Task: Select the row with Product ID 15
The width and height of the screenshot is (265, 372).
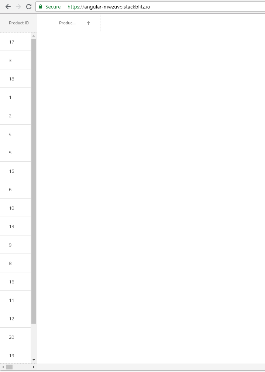Action: [x=16, y=171]
